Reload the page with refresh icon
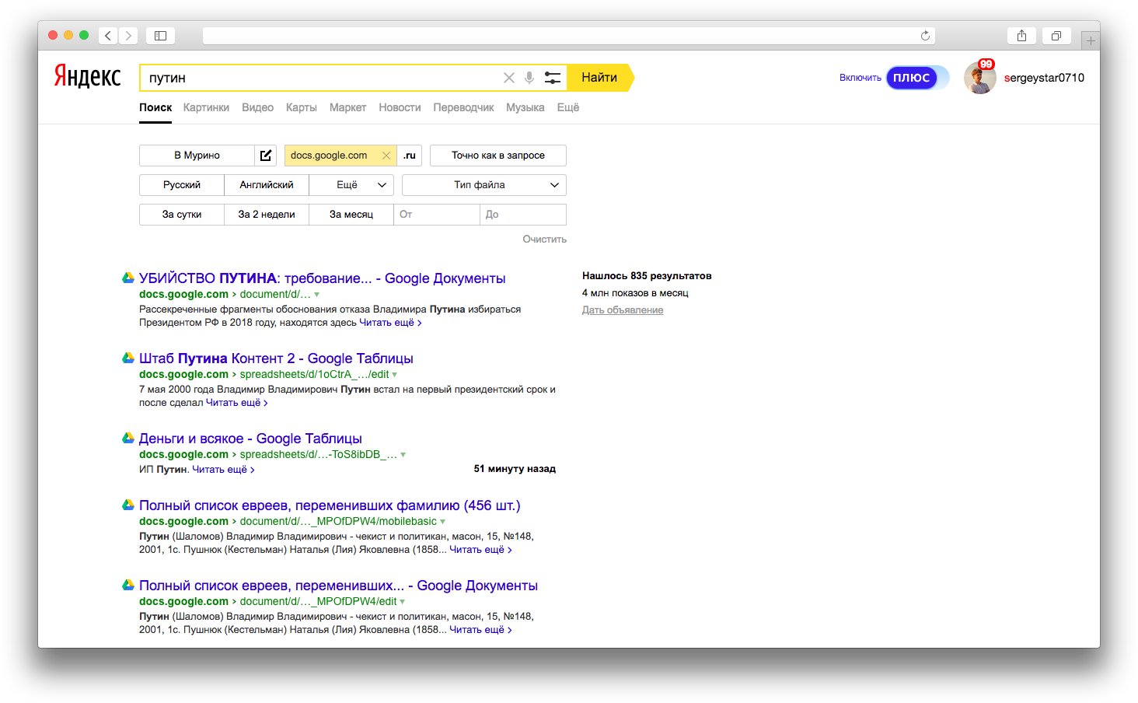Viewport: 1138px width, 703px height. (x=925, y=36)
